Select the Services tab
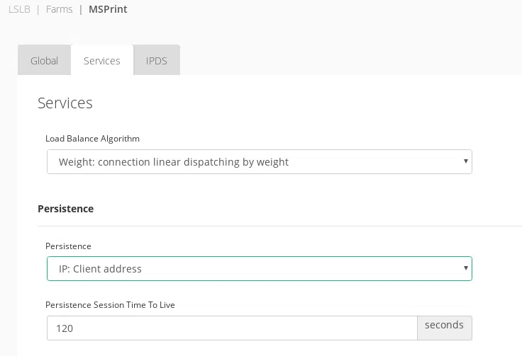Screen dimensions: 522x356 [x=102, y=61]
